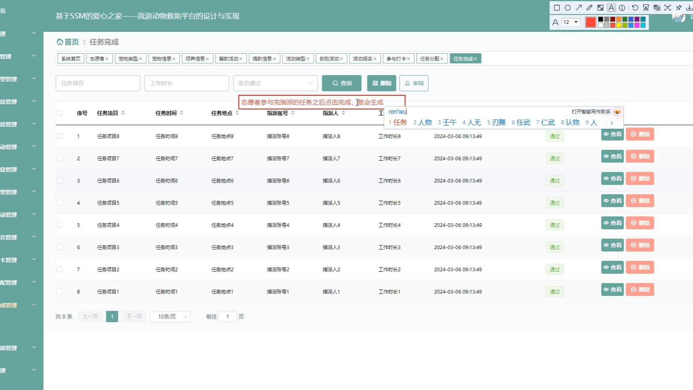Image resolution: width=693 pixels, height=390 pixels.
Task: Check the row for 任务项目1
Action: (60, 291)
